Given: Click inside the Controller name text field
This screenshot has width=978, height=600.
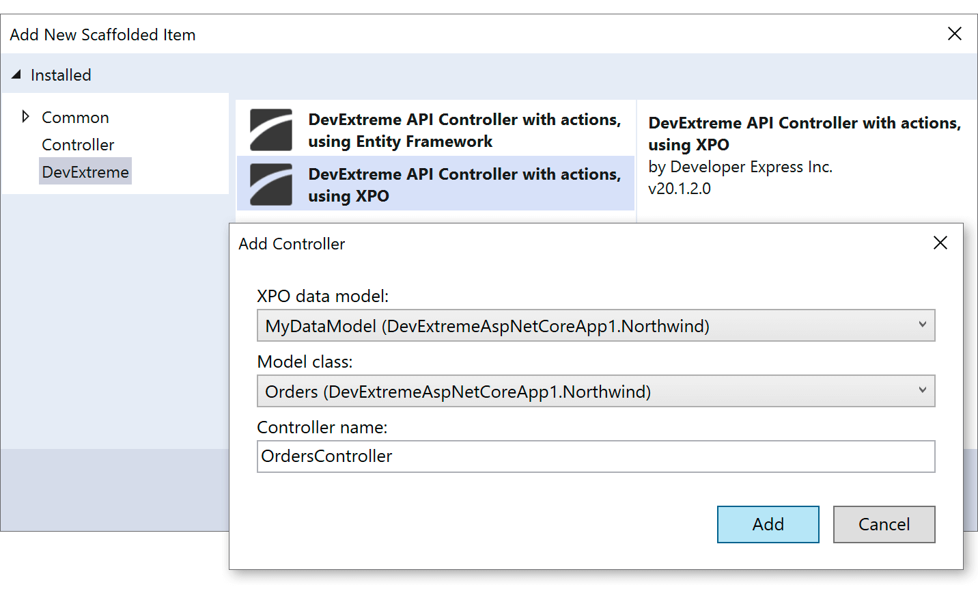Looking at the screenshot, I should [x=596, y=456].
